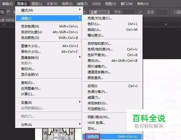Choose 复制(D) in image menu
The width and height of the screenshot is (181, 140).
coord(49,83)
